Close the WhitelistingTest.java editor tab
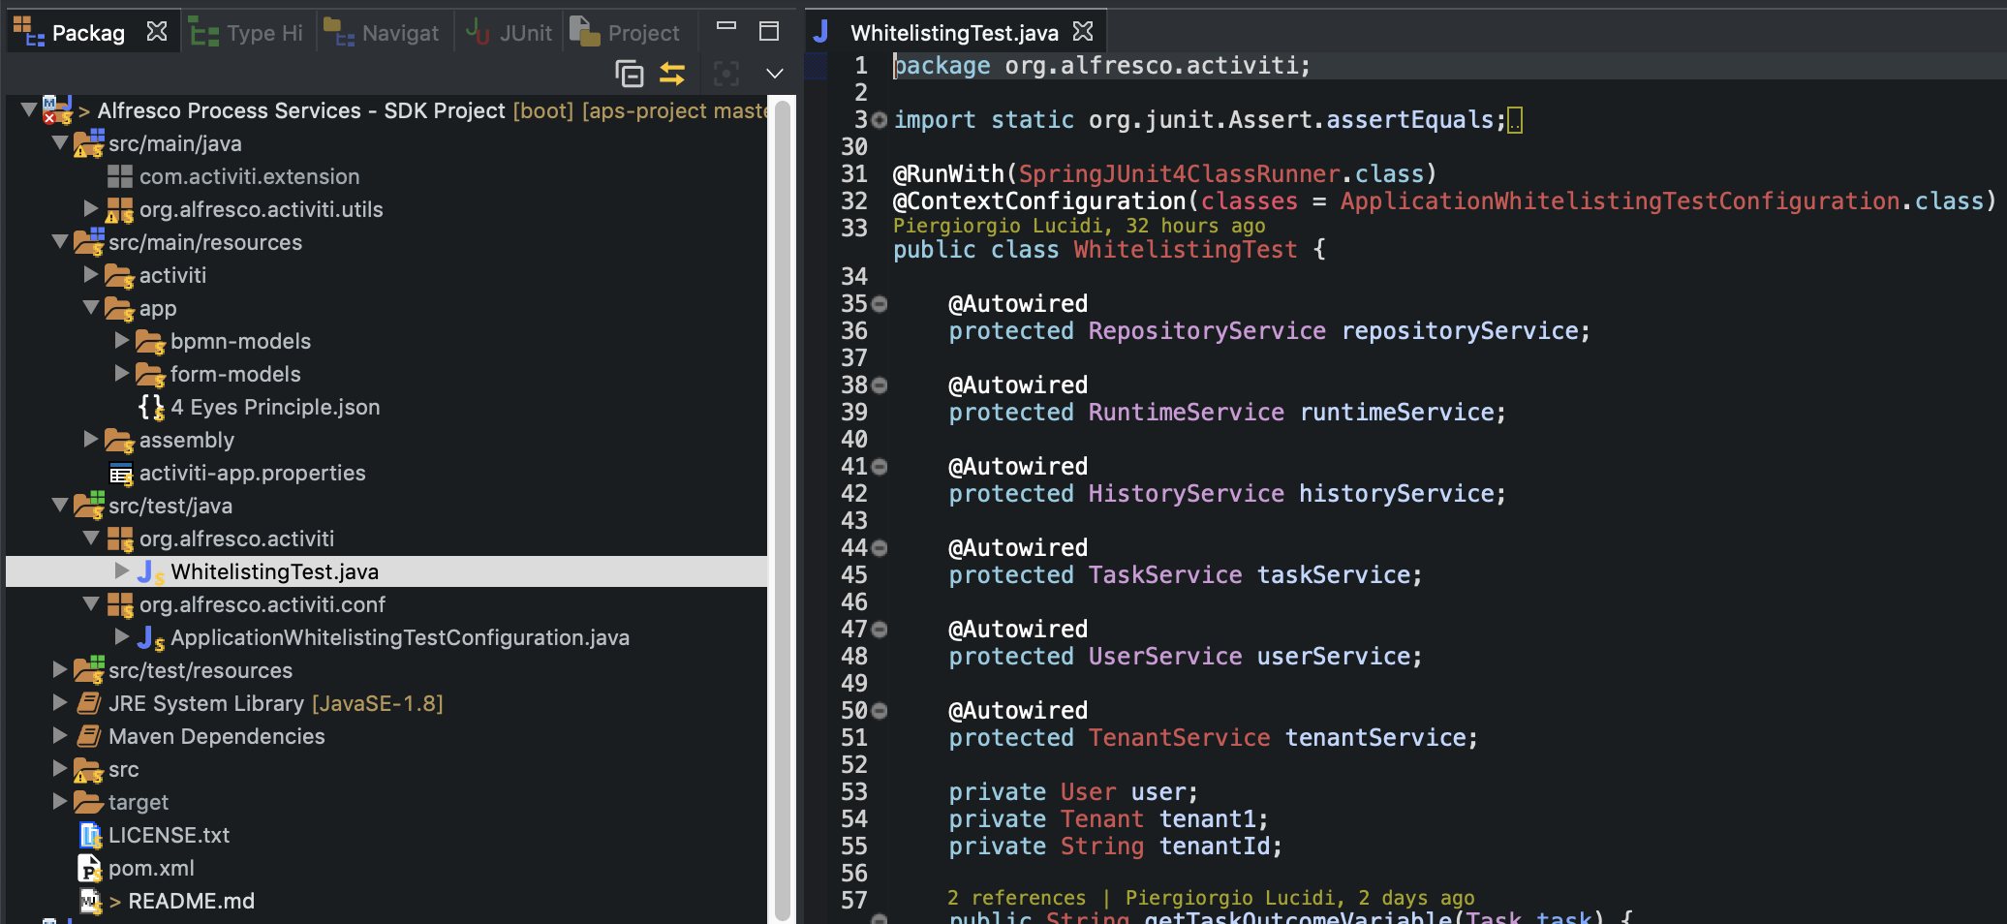 pos(1083,32)
